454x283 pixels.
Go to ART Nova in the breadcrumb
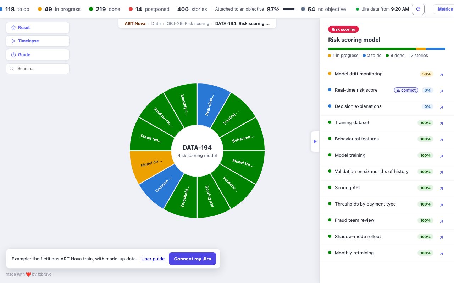(135, 24)
